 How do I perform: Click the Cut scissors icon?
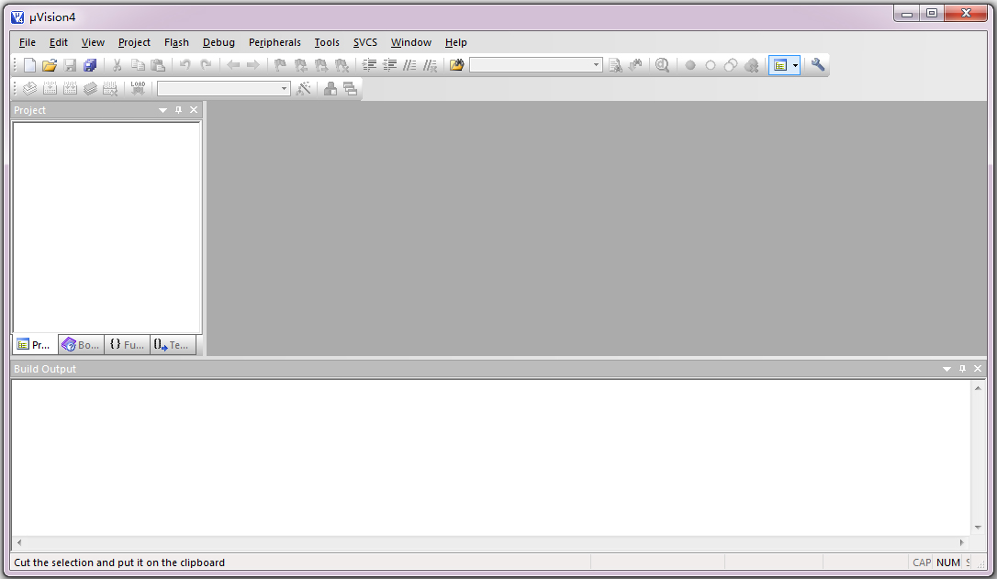click(x=117, y=65)
